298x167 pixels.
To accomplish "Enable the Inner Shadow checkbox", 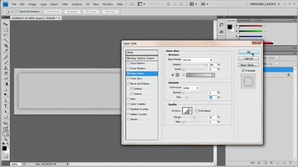I will pyautogui.click(x=129, y=68).
